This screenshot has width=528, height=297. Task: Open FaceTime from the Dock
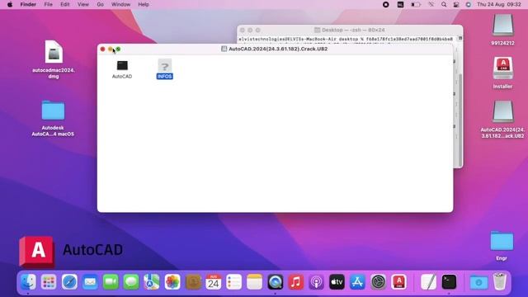111,282
